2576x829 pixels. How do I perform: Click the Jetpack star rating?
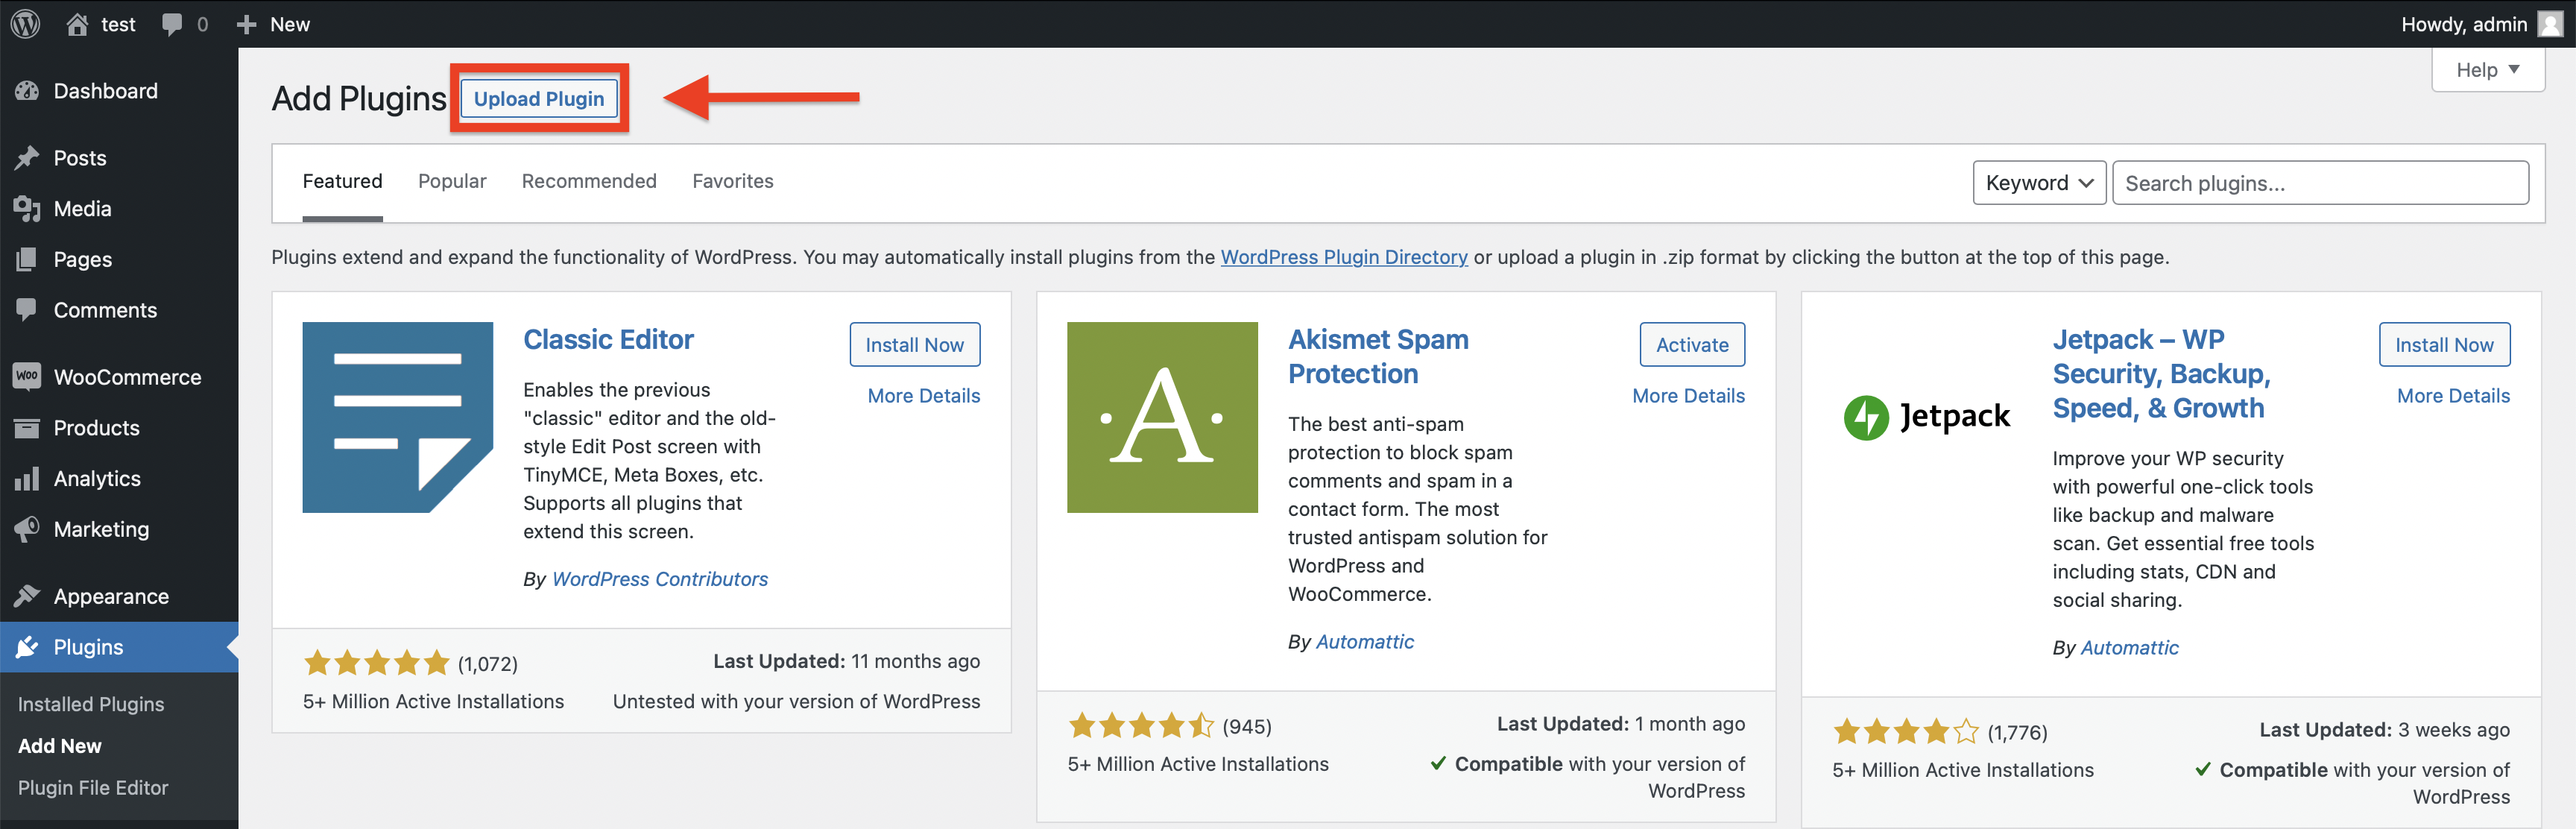(x=1905, y=732)
